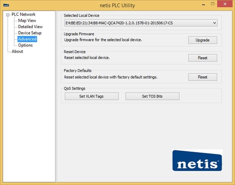
Task: Open Detailed View in the sidebar
Action: click(x=30, y=27)
